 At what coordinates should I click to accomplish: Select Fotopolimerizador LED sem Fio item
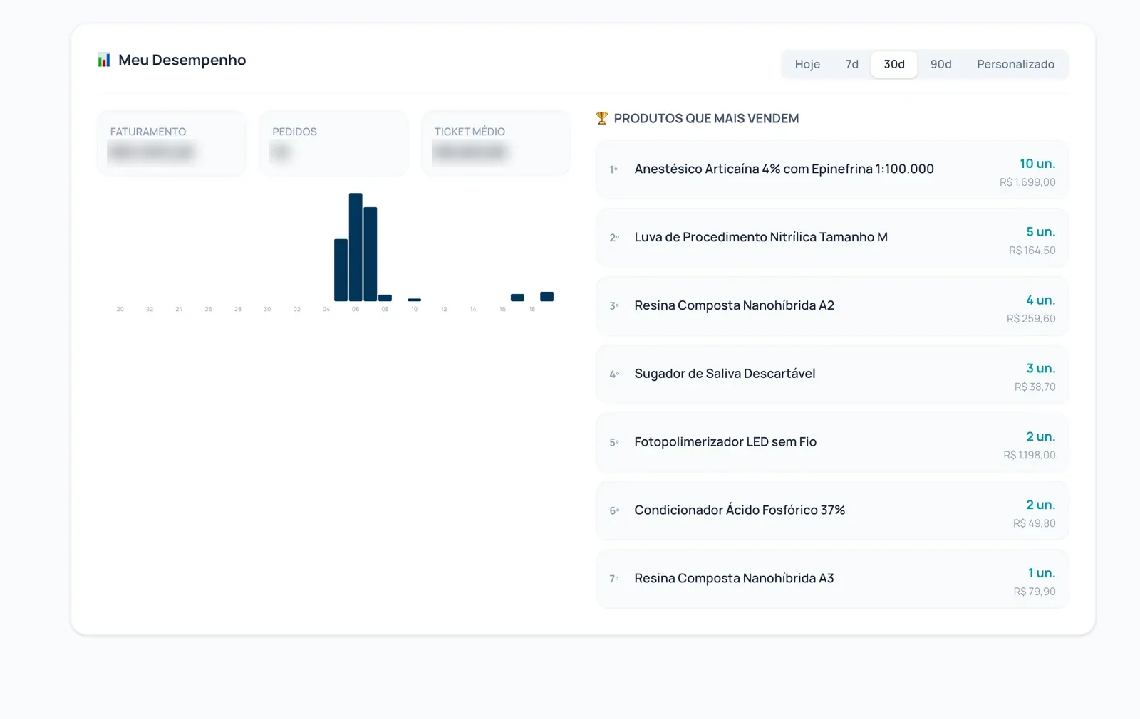click(832, 443)
